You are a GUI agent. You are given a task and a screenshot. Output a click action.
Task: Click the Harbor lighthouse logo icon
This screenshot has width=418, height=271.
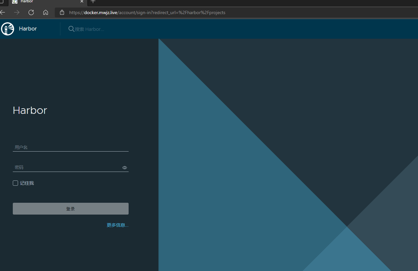tap(8, 29)
